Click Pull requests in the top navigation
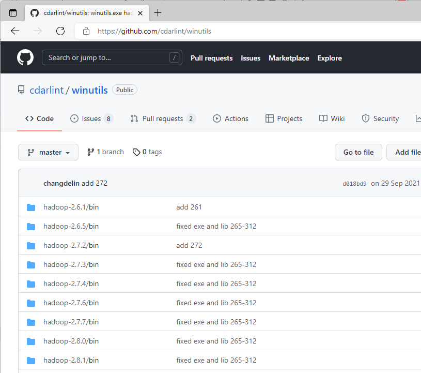 coord(212,58)
